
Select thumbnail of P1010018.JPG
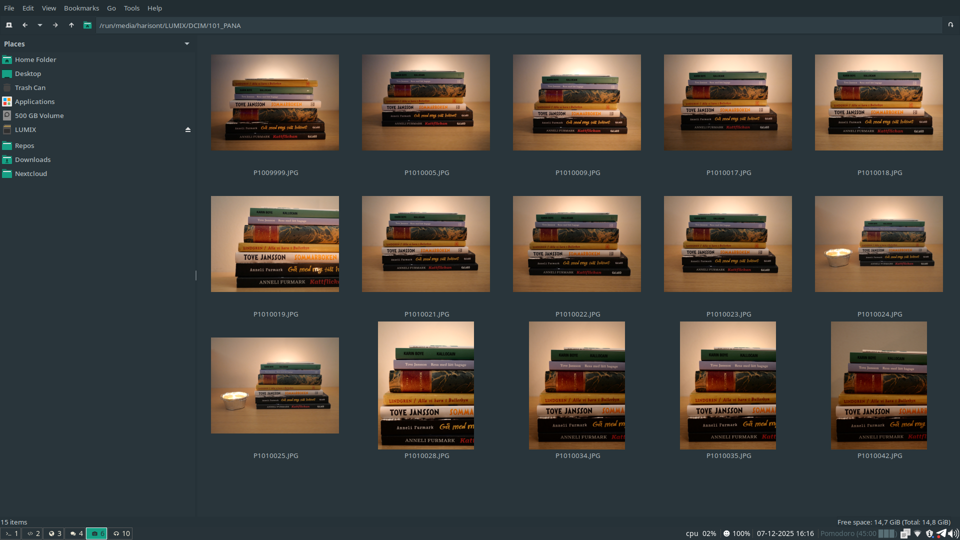[x=879, y=102]
